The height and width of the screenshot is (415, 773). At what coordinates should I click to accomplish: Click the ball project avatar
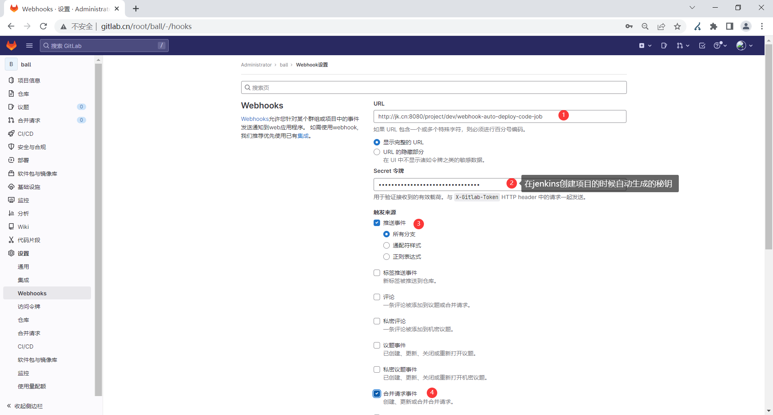[11, 64]
